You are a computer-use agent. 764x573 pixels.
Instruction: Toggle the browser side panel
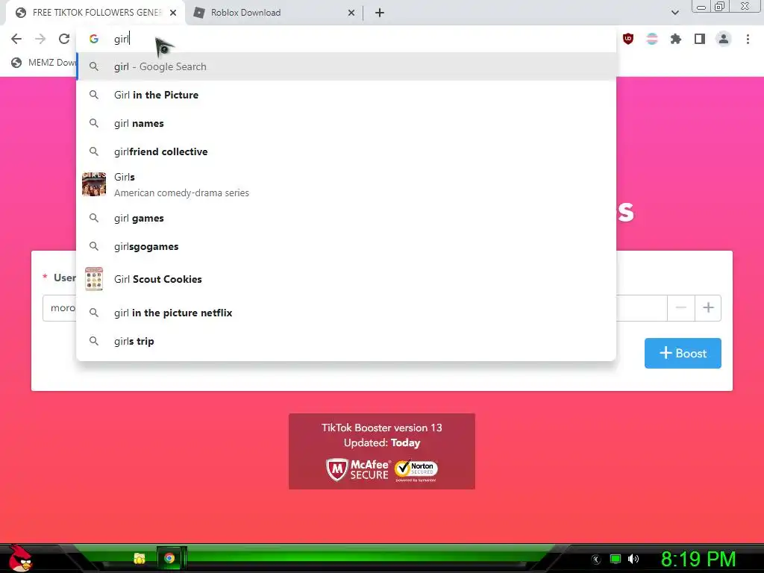pos(700,39)
